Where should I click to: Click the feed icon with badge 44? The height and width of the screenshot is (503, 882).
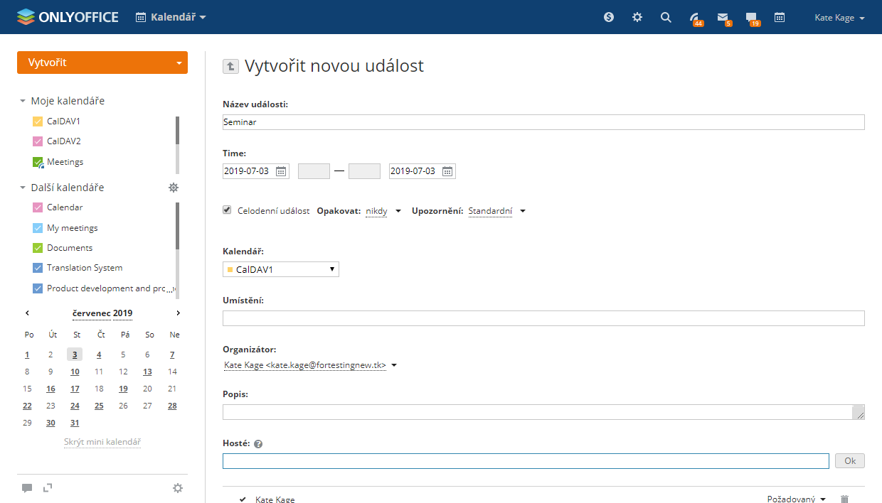pyautogui.click(x=694, y=18)
